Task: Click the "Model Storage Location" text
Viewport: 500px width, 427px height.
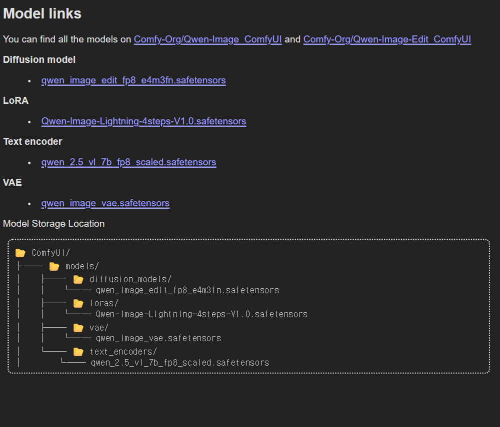Action: 53,224
